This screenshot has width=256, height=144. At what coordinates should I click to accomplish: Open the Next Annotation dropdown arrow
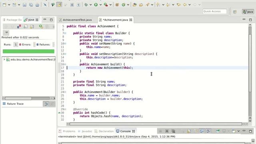[163, 5]
